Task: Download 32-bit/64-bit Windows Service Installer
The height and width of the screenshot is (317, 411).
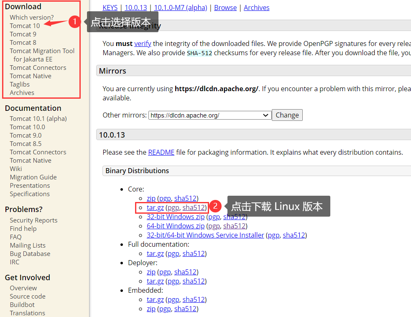Action: [205, 235]
